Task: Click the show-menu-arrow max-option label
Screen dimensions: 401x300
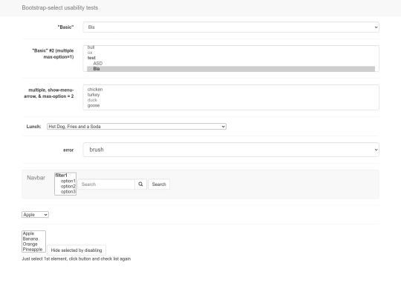Action: tap(49, 93)
